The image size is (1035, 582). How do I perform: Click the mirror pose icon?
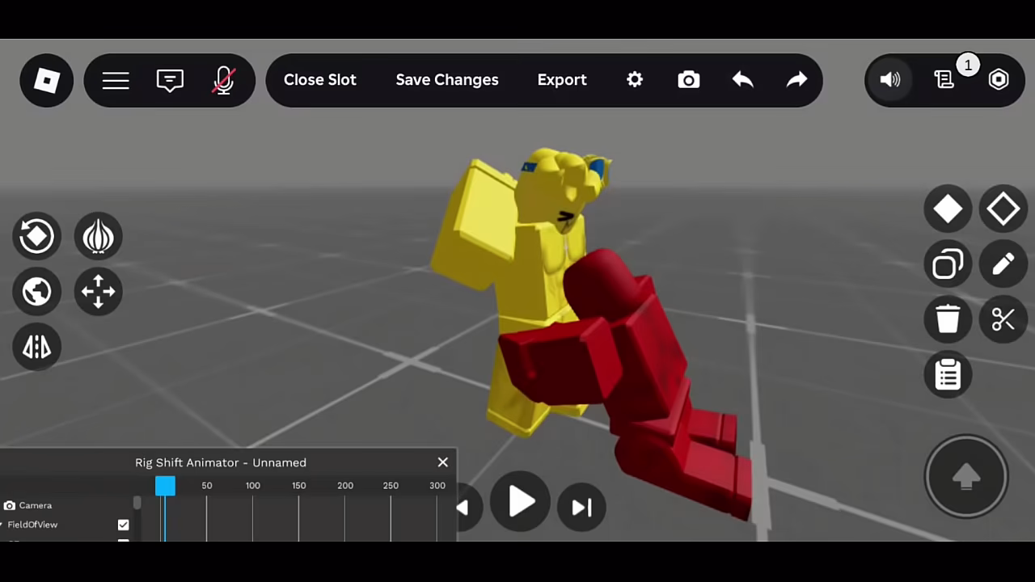[36, 347]
